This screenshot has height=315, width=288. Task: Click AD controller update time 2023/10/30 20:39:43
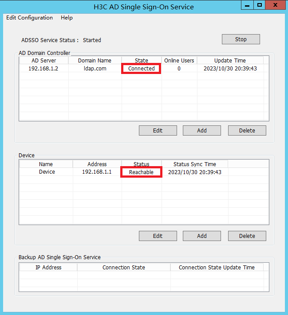click(230, 69)
